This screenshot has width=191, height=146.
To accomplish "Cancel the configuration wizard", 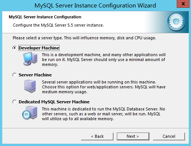I will 169,136.
